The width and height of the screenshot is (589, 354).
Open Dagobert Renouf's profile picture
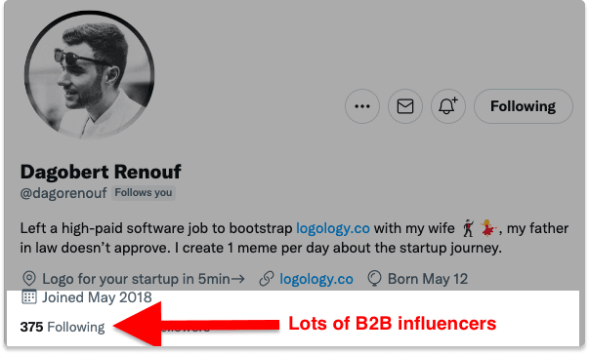pyautogui.click(x=90, y=75)
